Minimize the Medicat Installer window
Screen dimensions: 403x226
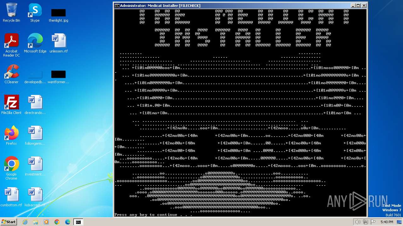coord(353,6)
